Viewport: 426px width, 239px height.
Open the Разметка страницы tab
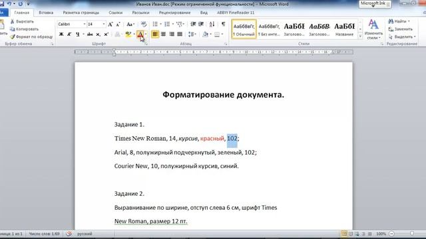(x=81, y=13)
